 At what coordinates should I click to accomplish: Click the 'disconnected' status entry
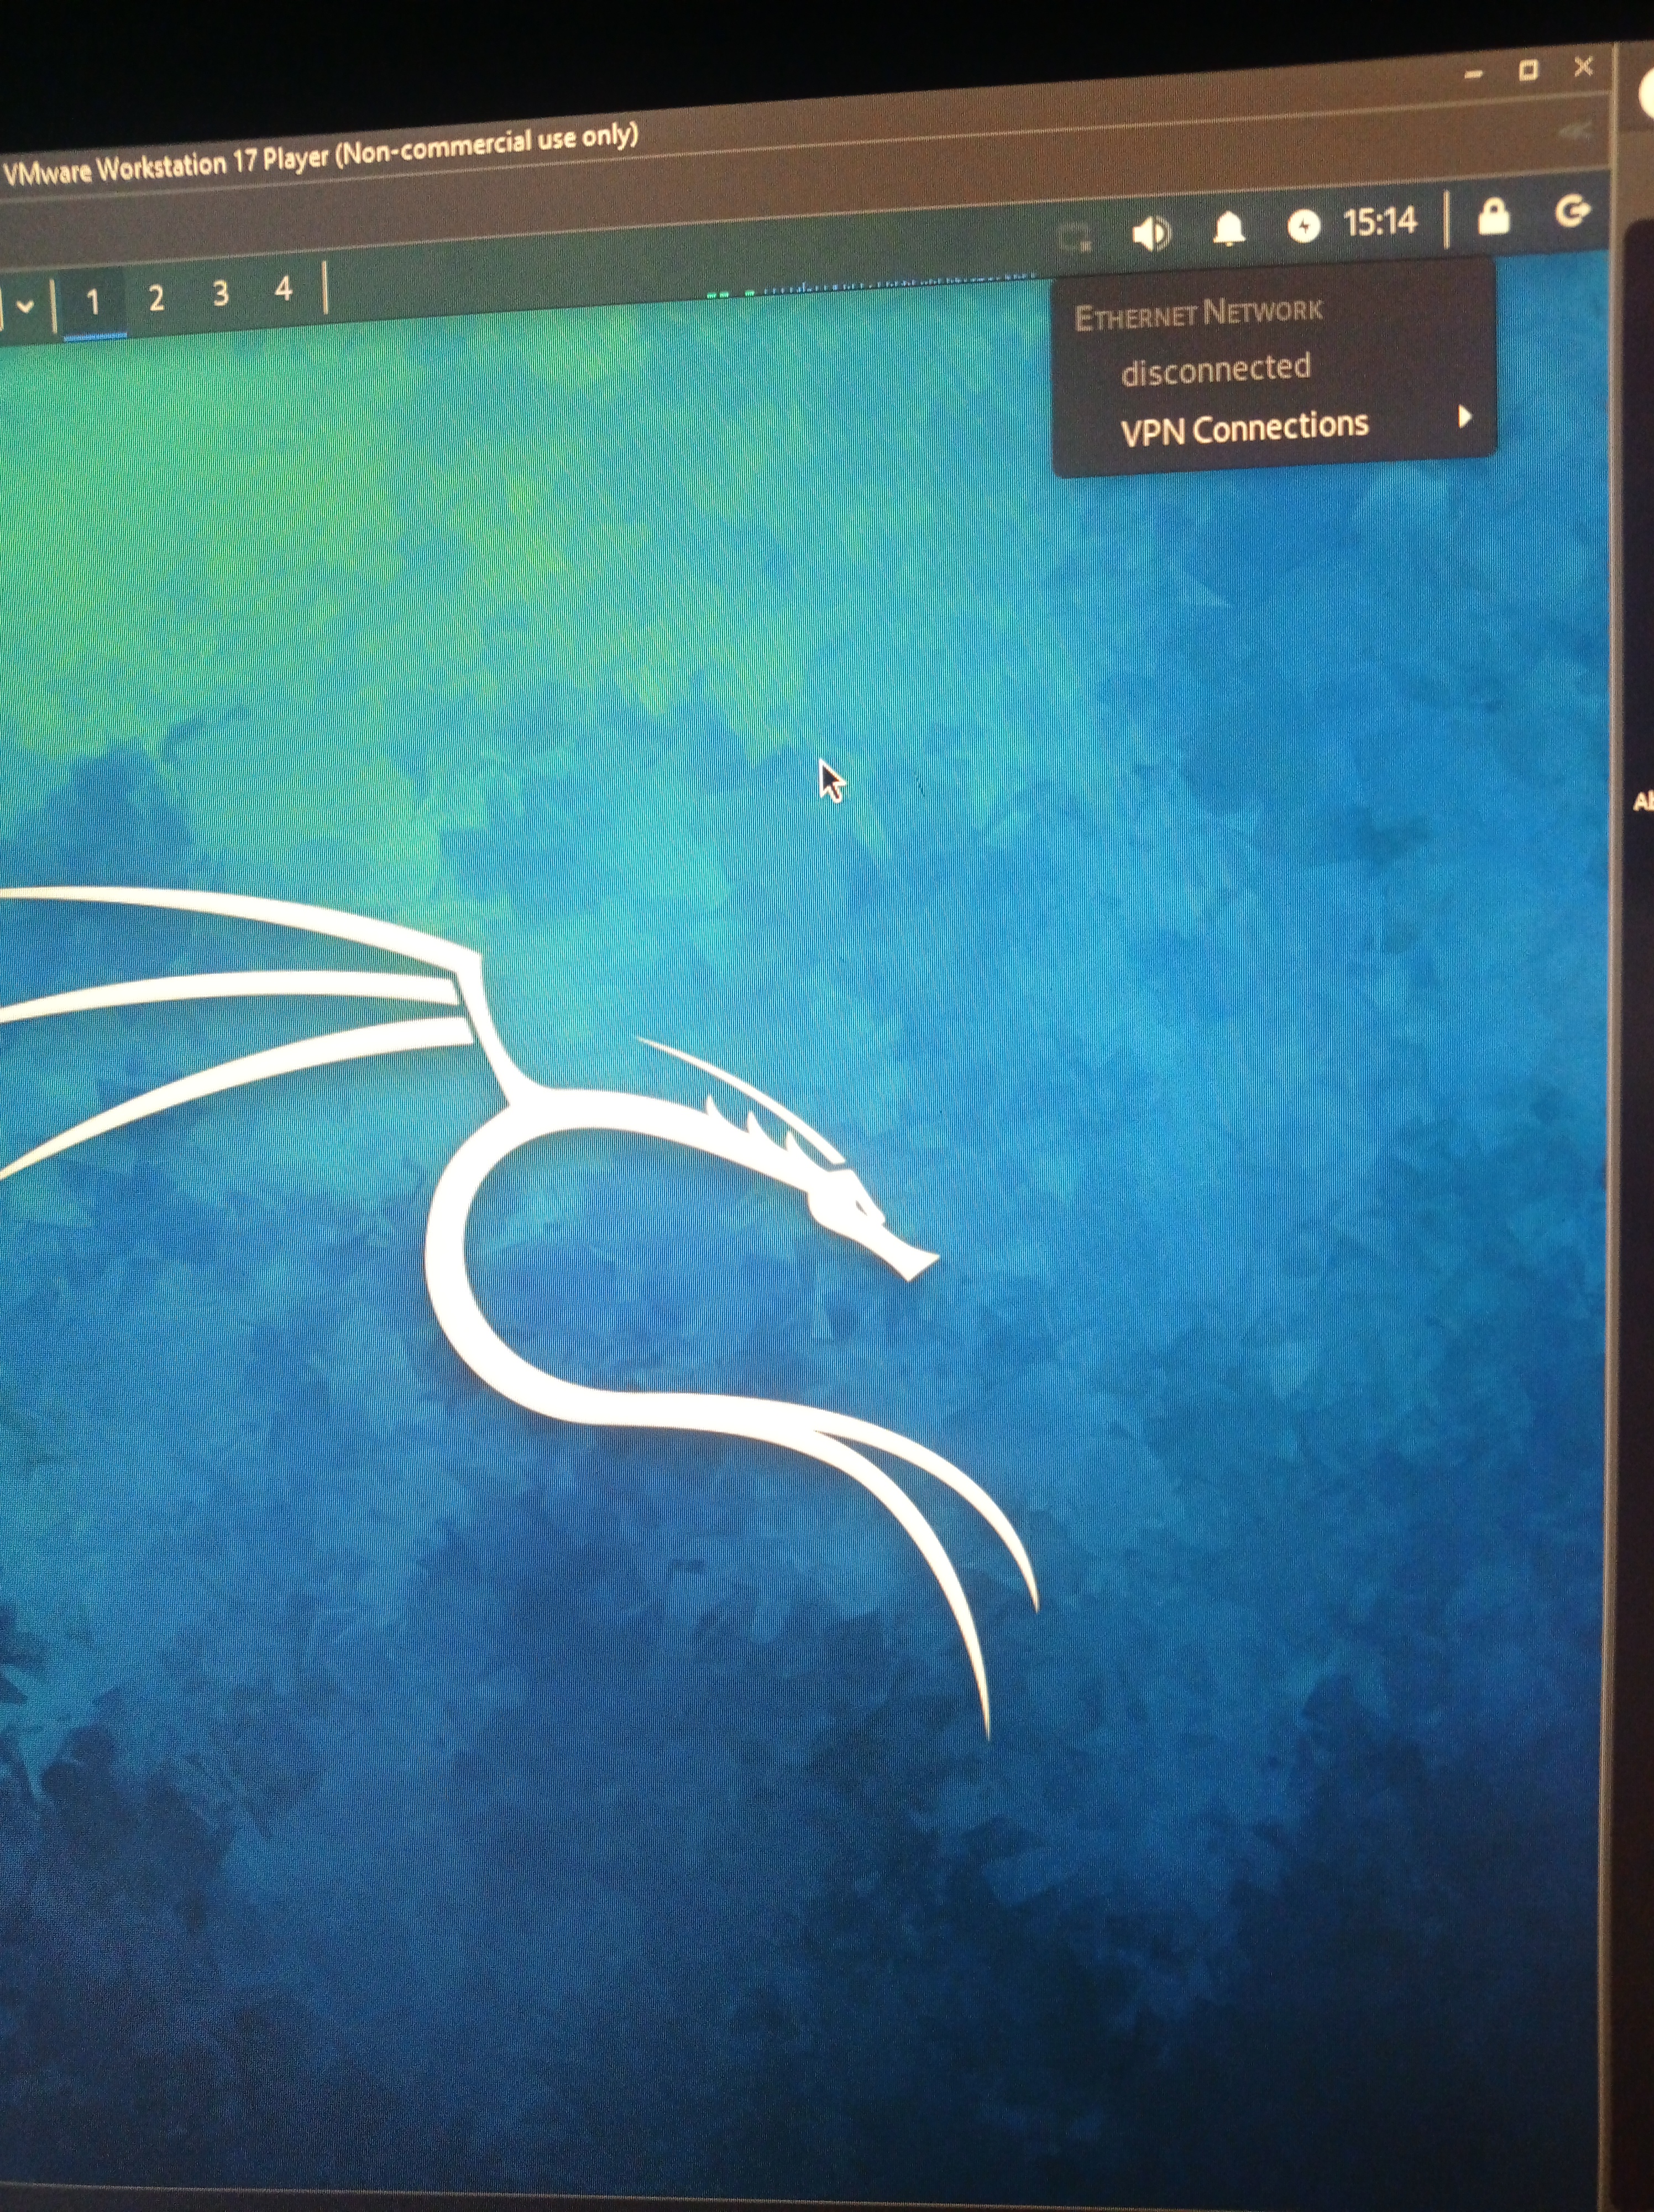click(1215, 370)
